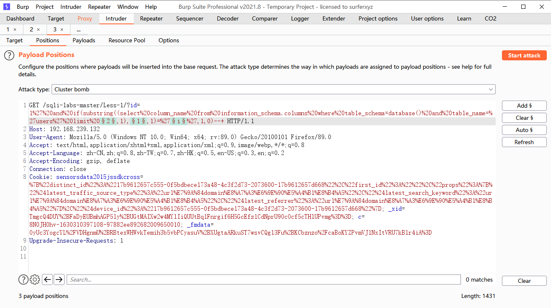Click the Host header line 192.168.239.132
Screen dimensions: 551x308
(65, 129)
